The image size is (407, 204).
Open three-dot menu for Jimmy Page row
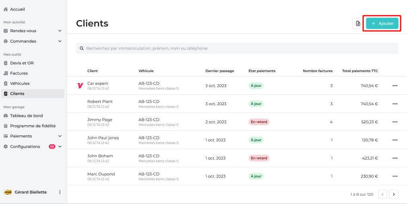[395, 122]
